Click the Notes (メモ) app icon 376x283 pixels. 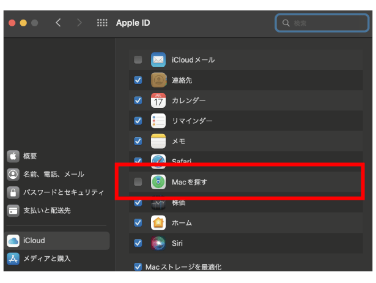tap(158, 141)
